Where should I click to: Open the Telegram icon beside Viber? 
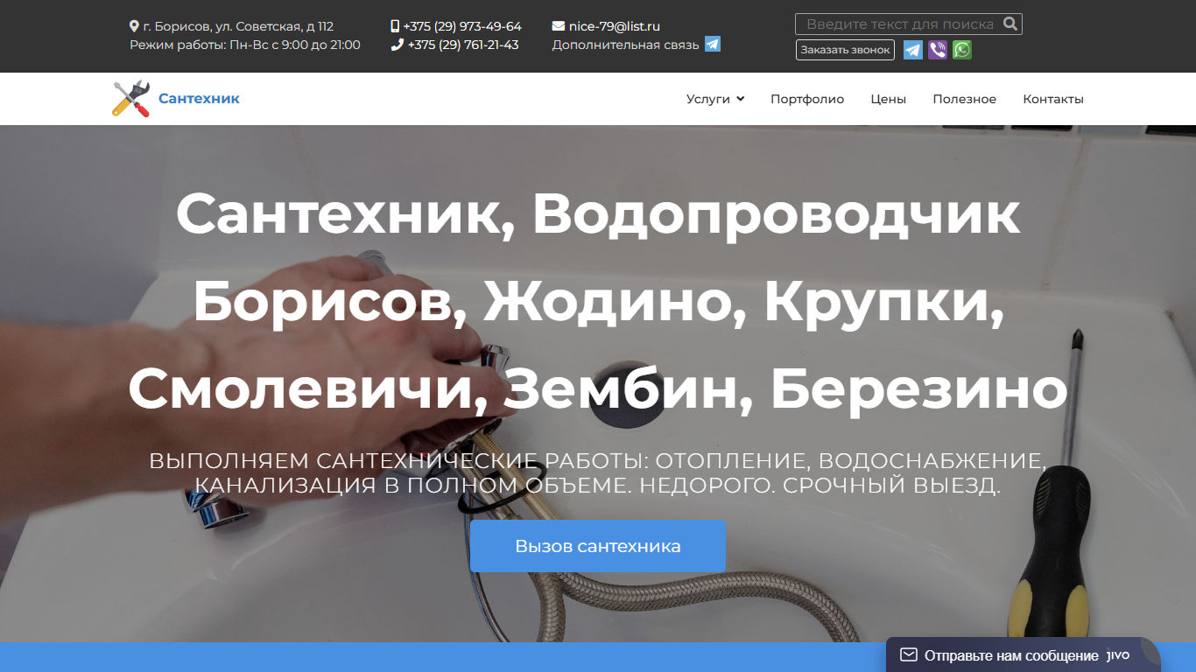(913, 50)
